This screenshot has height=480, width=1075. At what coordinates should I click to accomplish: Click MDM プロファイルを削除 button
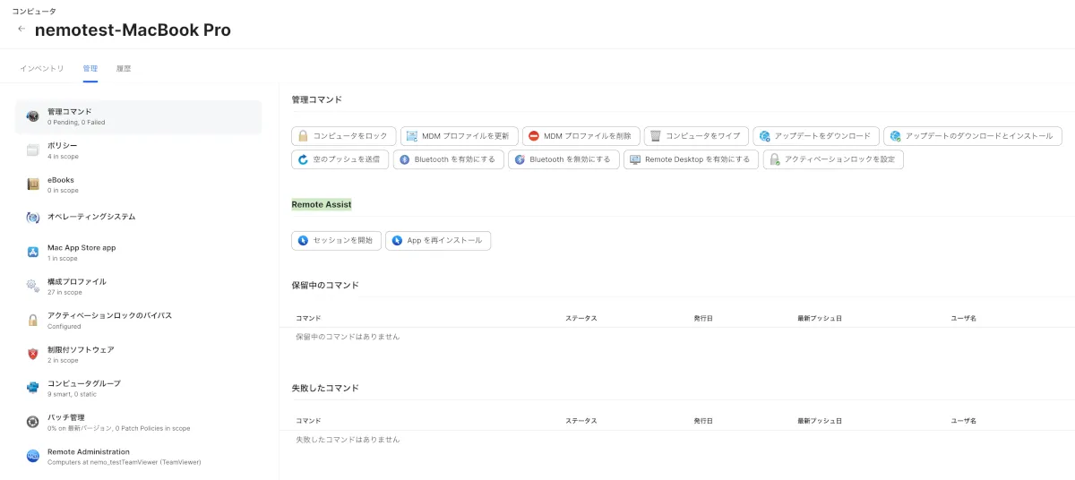click(x=580, y=136)
